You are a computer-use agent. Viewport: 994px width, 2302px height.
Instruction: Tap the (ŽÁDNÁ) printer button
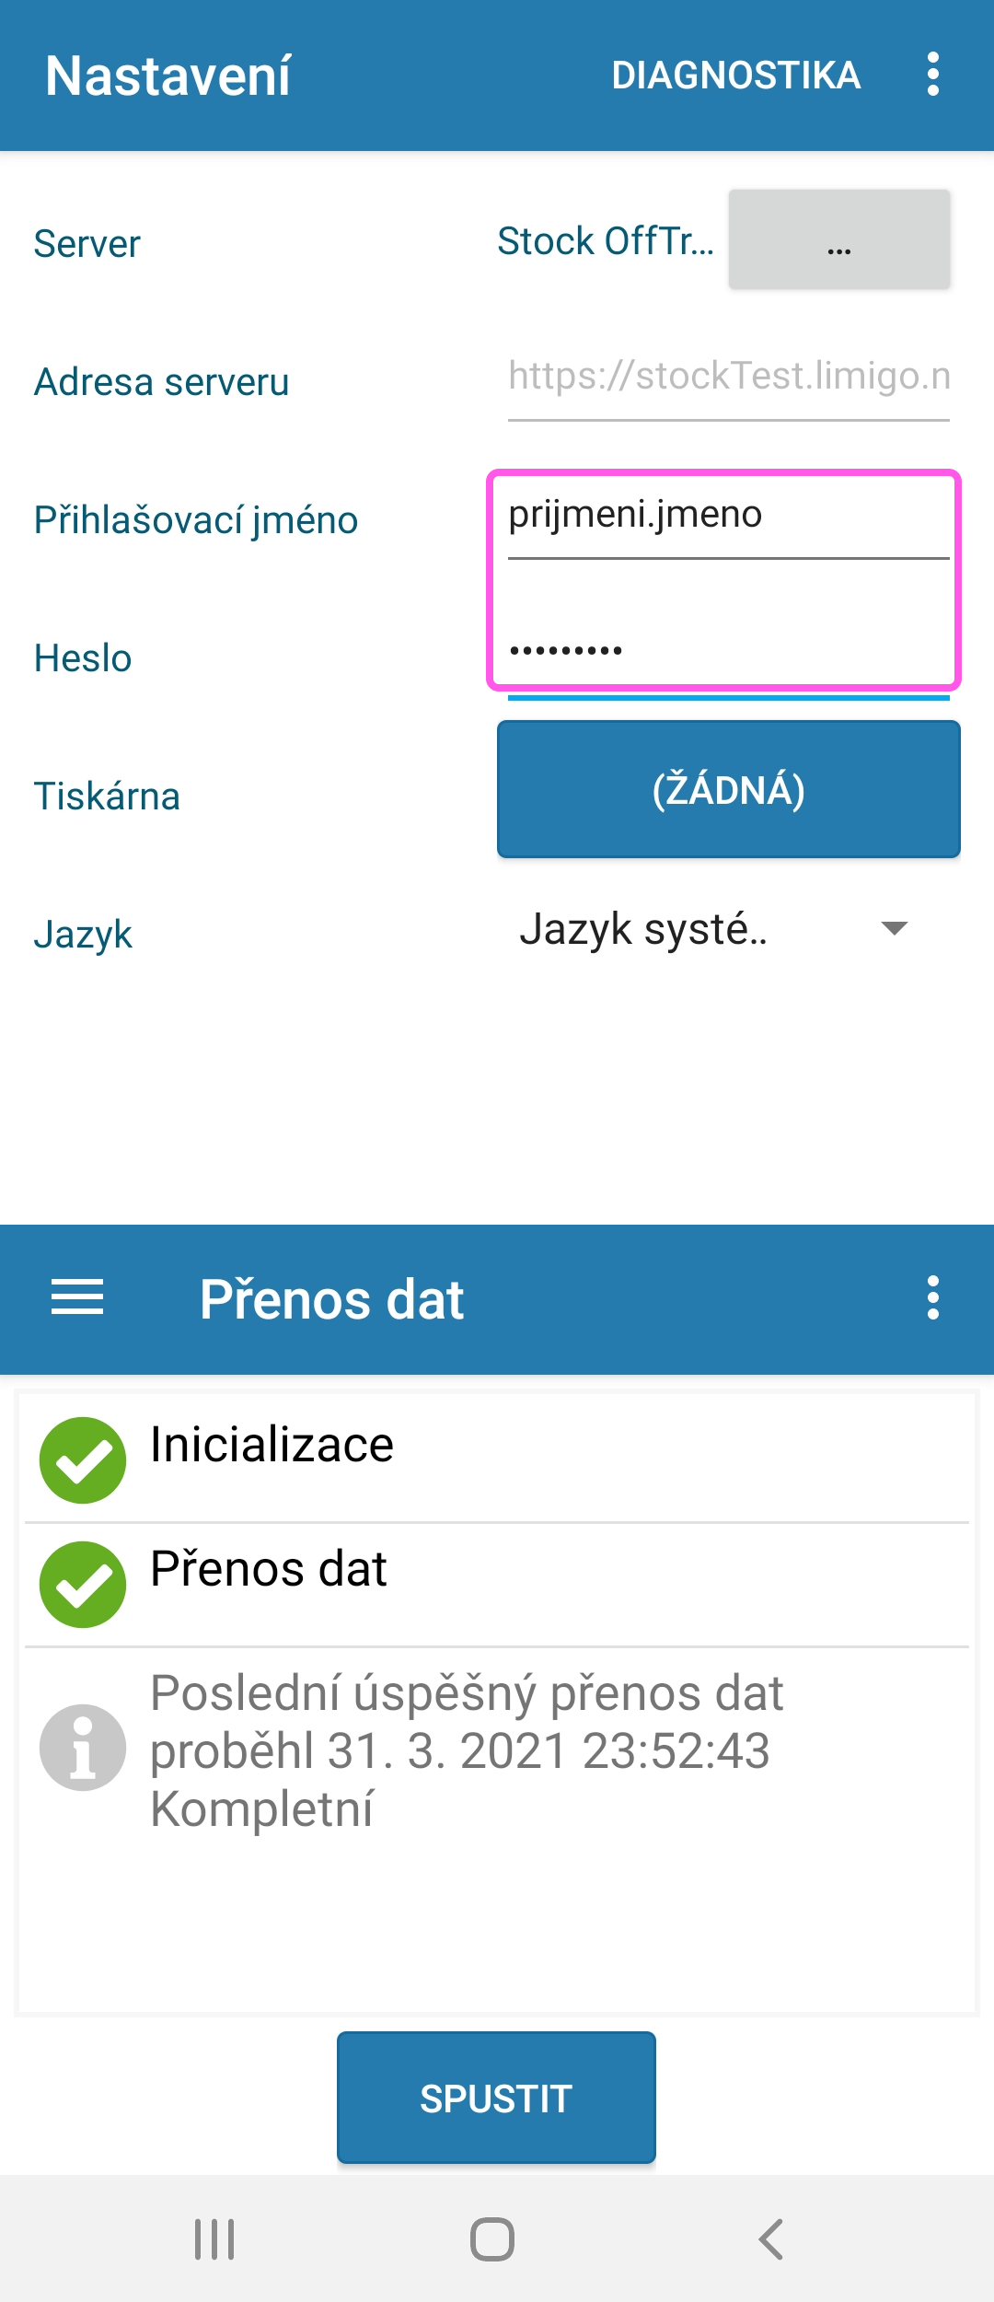click(x=728, y=788)
